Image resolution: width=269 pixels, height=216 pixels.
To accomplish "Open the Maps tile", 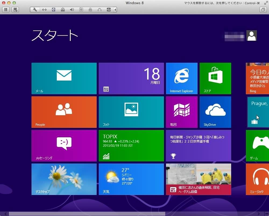I will [x=182, y=112].
